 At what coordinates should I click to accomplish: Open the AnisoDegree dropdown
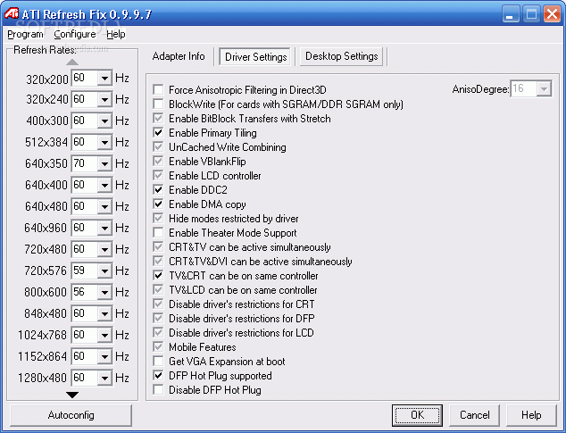click(x=544, y=88)
